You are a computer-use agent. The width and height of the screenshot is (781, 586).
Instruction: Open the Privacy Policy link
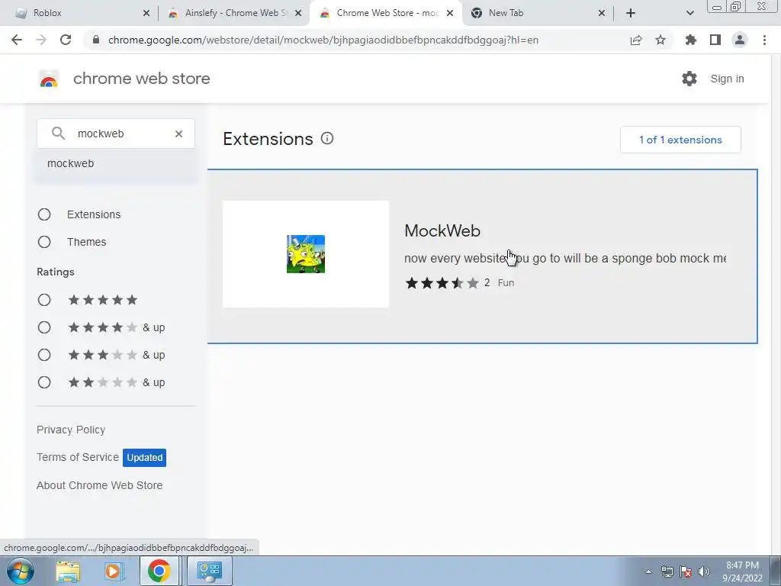click(x=71, y=430)
